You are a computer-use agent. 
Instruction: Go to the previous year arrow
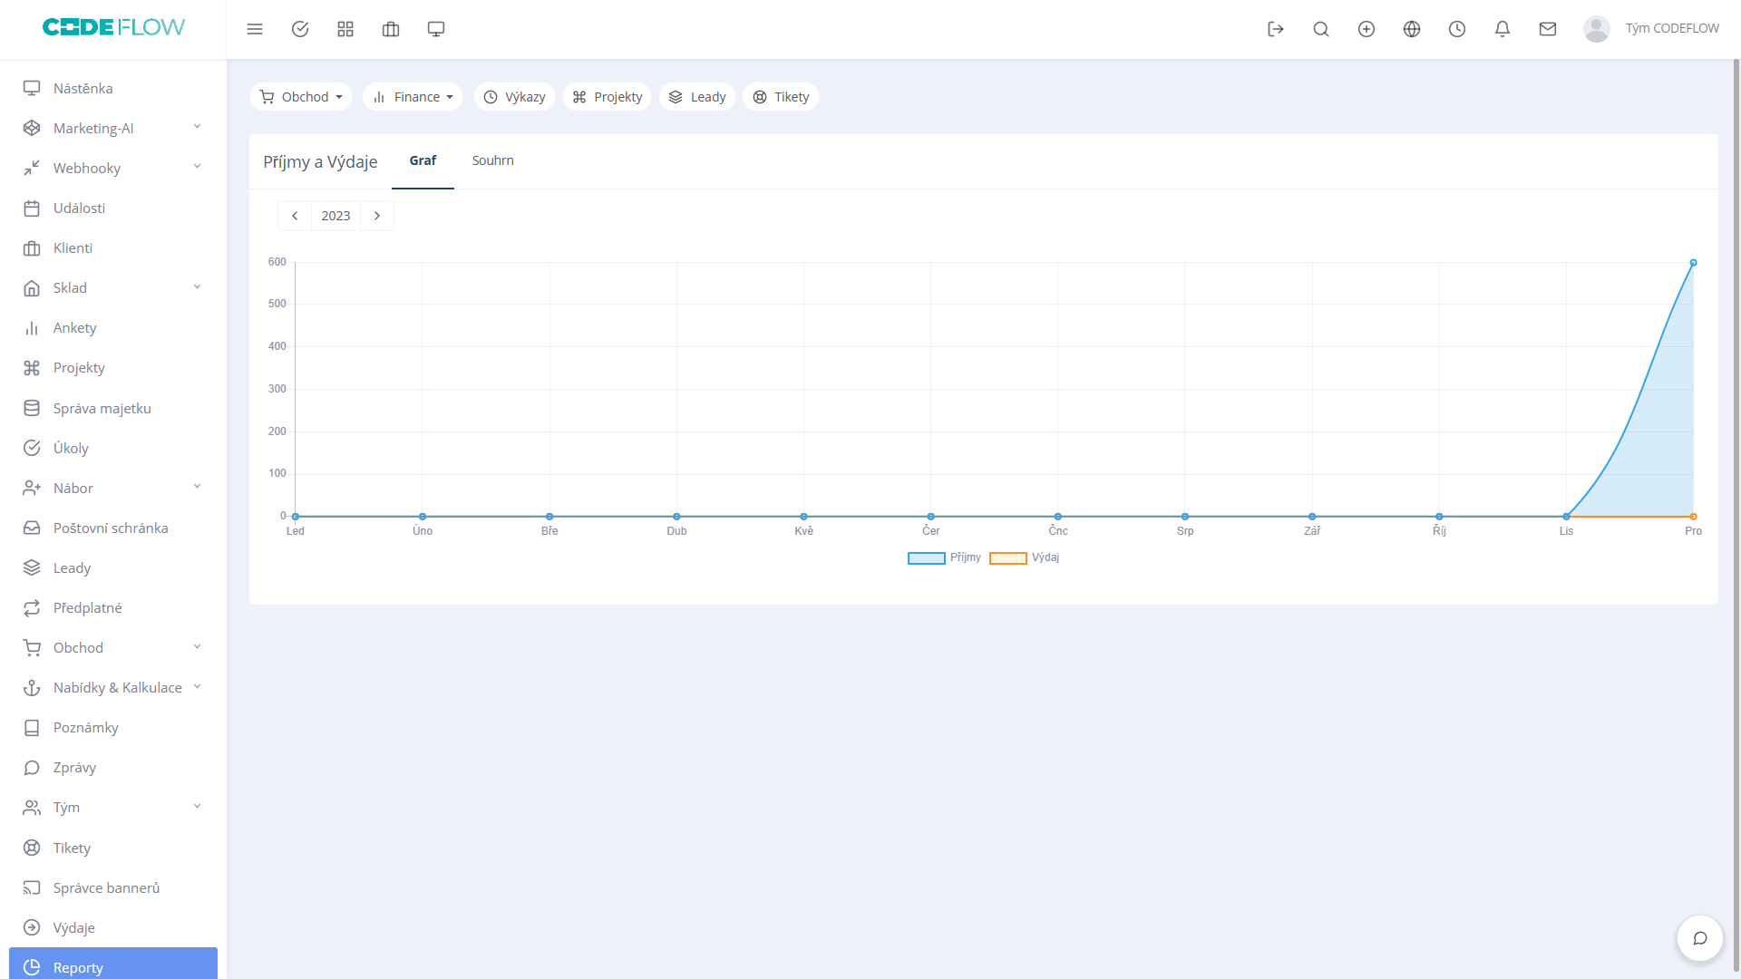[295, 216]
